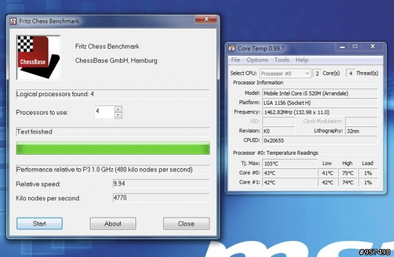Start the chess benchmark test

pyautogui.click(x=39, y=224)
